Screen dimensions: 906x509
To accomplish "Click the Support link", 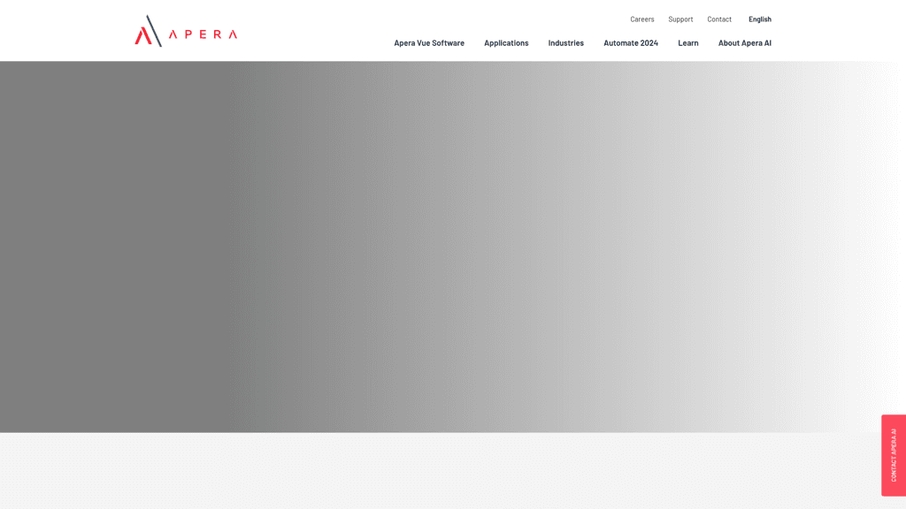I will pos(679,19).
